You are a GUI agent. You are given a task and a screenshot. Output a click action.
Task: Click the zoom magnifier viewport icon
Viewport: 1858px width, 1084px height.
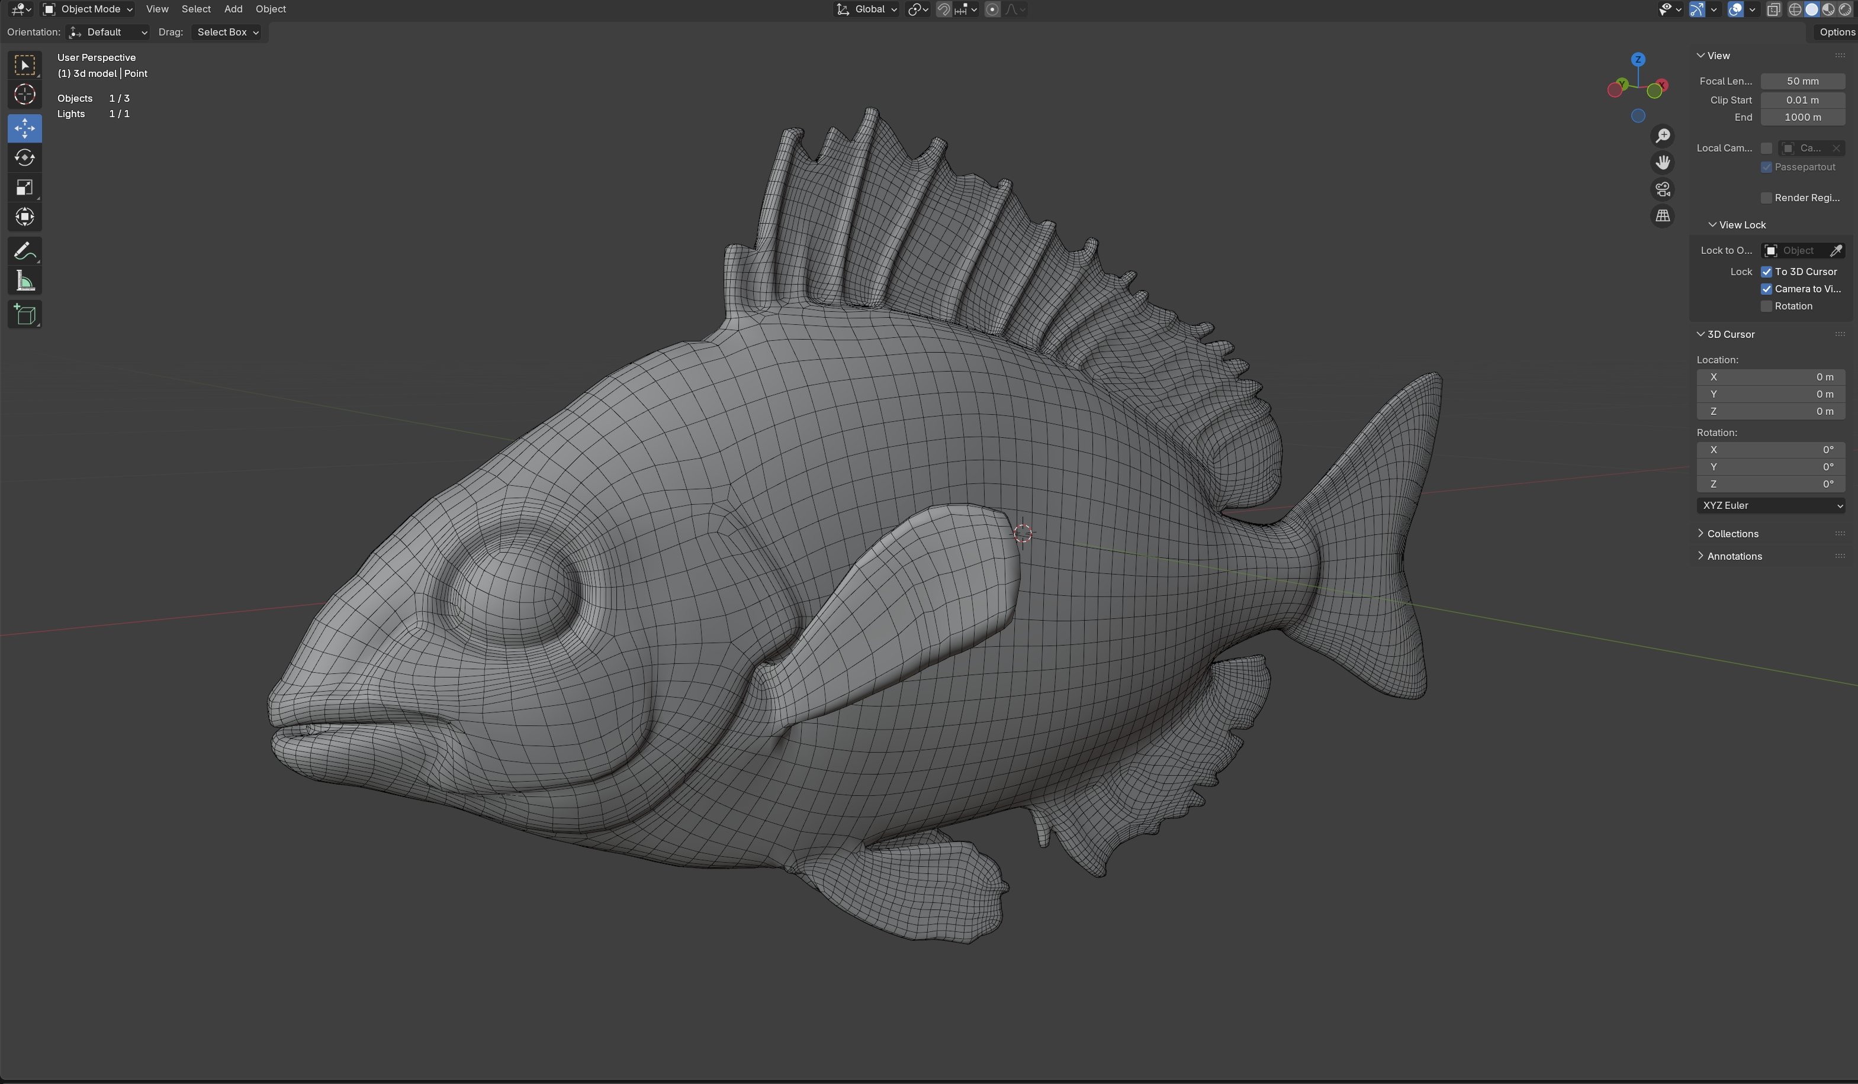(1662, 135)
